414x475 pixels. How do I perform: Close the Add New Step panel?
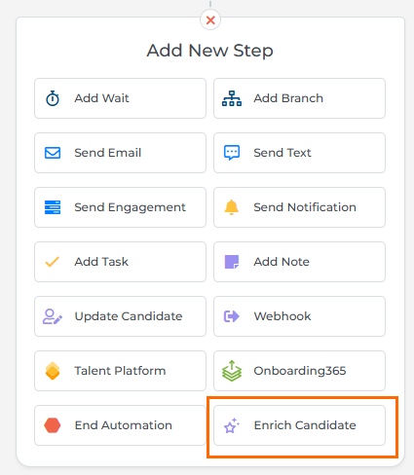[210, 20]
